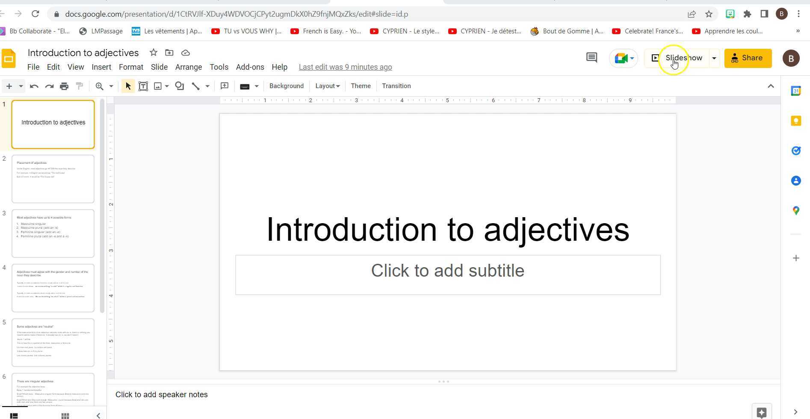
Task: Click the Undo icon
Action: [x=34, y=86]
